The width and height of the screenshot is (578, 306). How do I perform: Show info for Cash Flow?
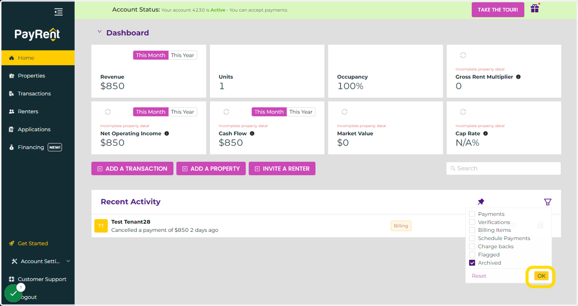click(252, 134)
